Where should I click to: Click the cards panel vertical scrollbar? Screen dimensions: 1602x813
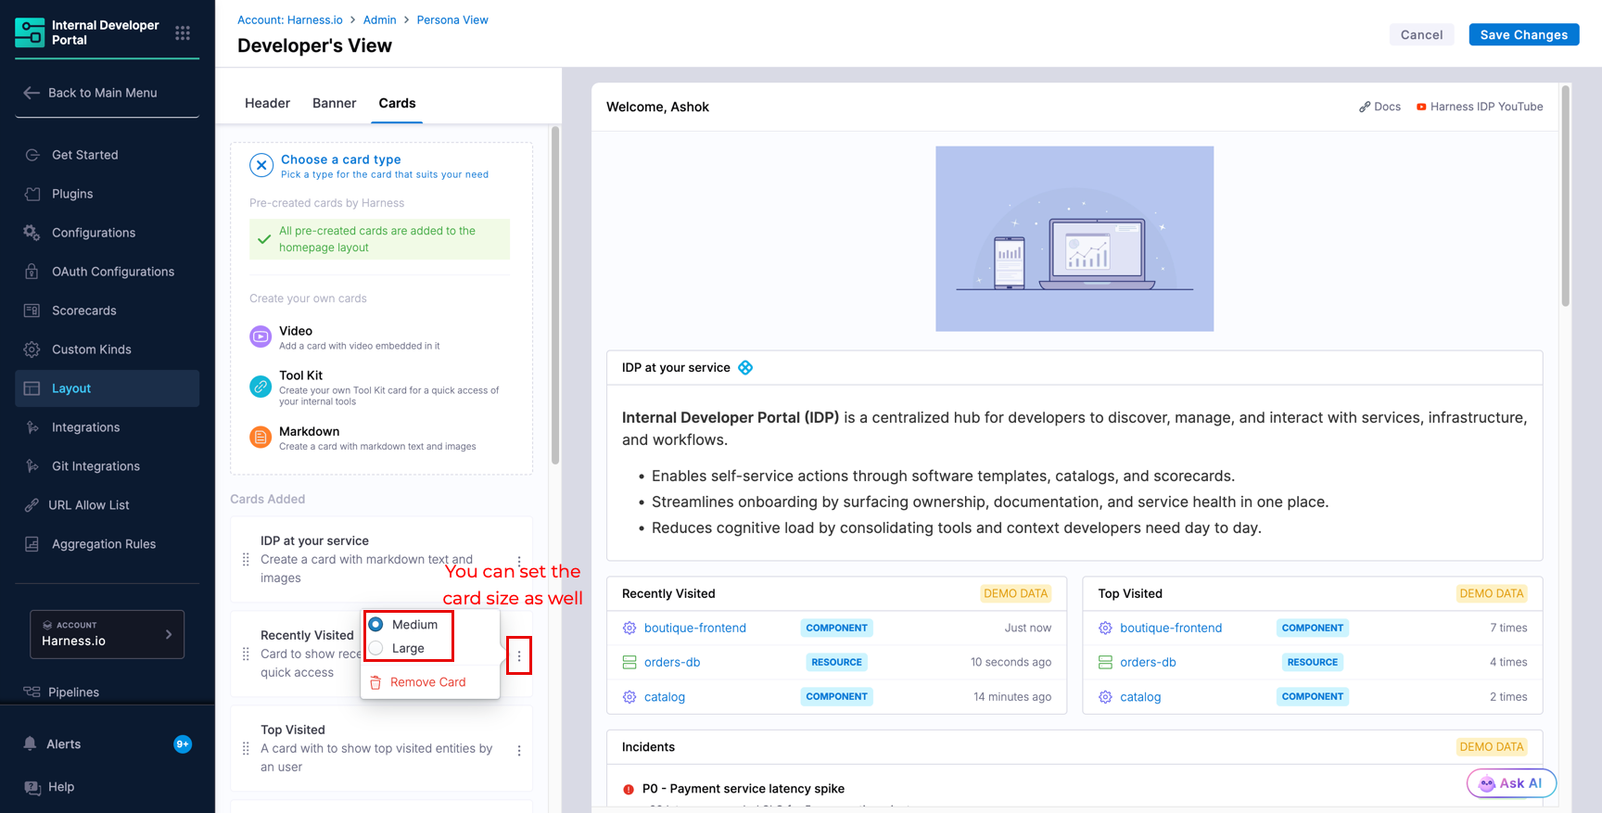click(555, 295)
